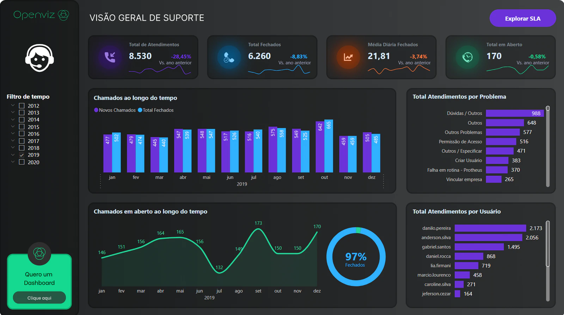Click the scrollbar in Atendimentos por Problema
Image resolution: width=564 pixels, height=315 pixels.
point(548,146)
